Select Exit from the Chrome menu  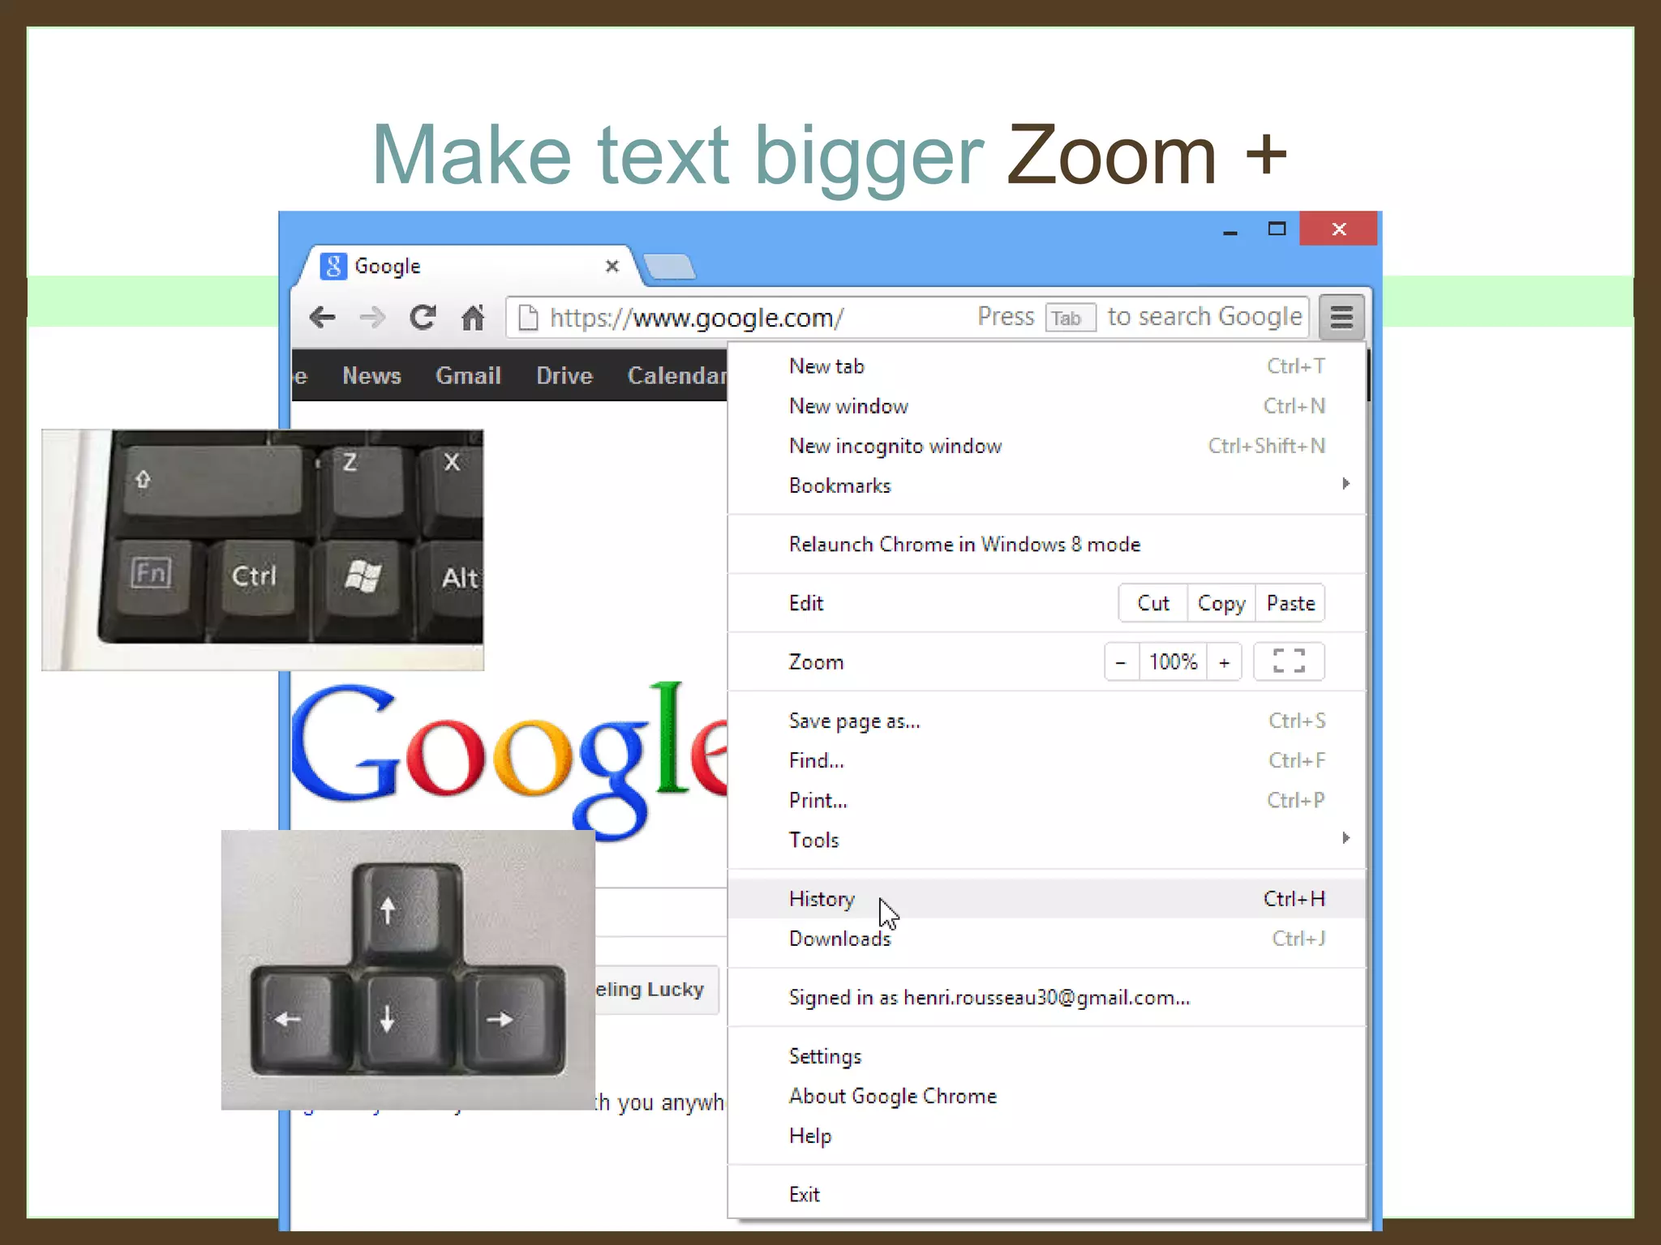pos(1046,1195)
